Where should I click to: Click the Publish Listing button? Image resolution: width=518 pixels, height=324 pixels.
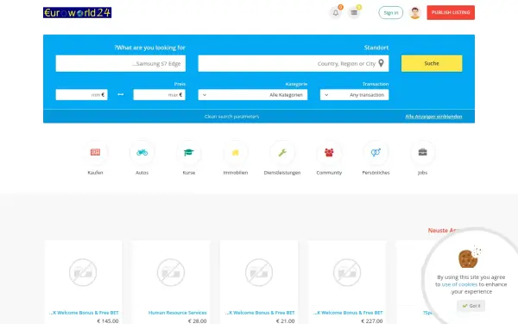pos(451,13)
